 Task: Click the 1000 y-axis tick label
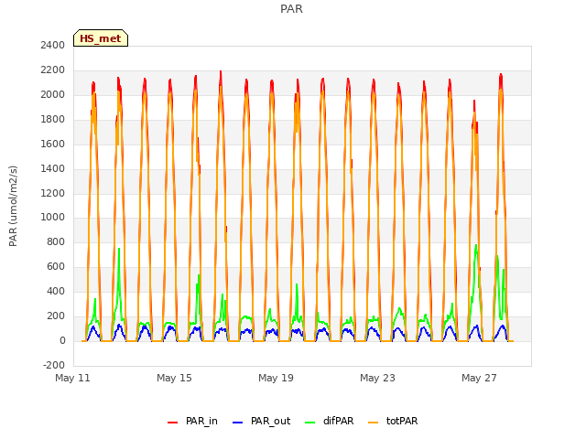[x=53, y=218]
